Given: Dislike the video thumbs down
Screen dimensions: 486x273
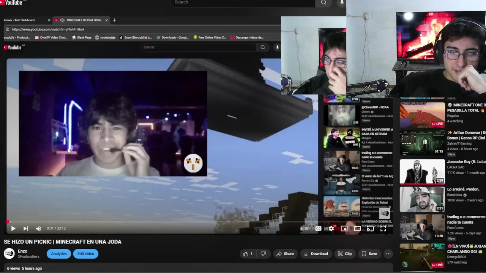Looking at the screenshot, I should click(x=263, y=254).
